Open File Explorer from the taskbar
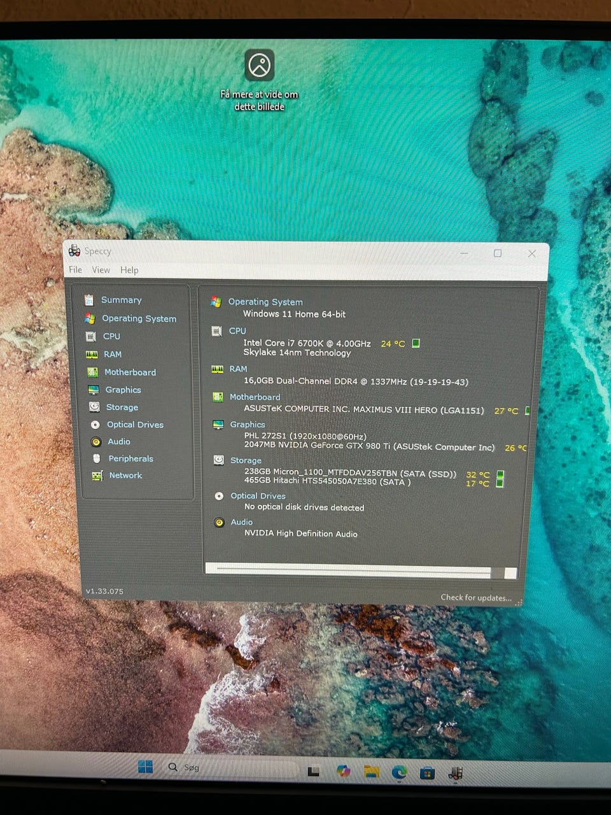611x815 pixels. (x=372, y=772)
